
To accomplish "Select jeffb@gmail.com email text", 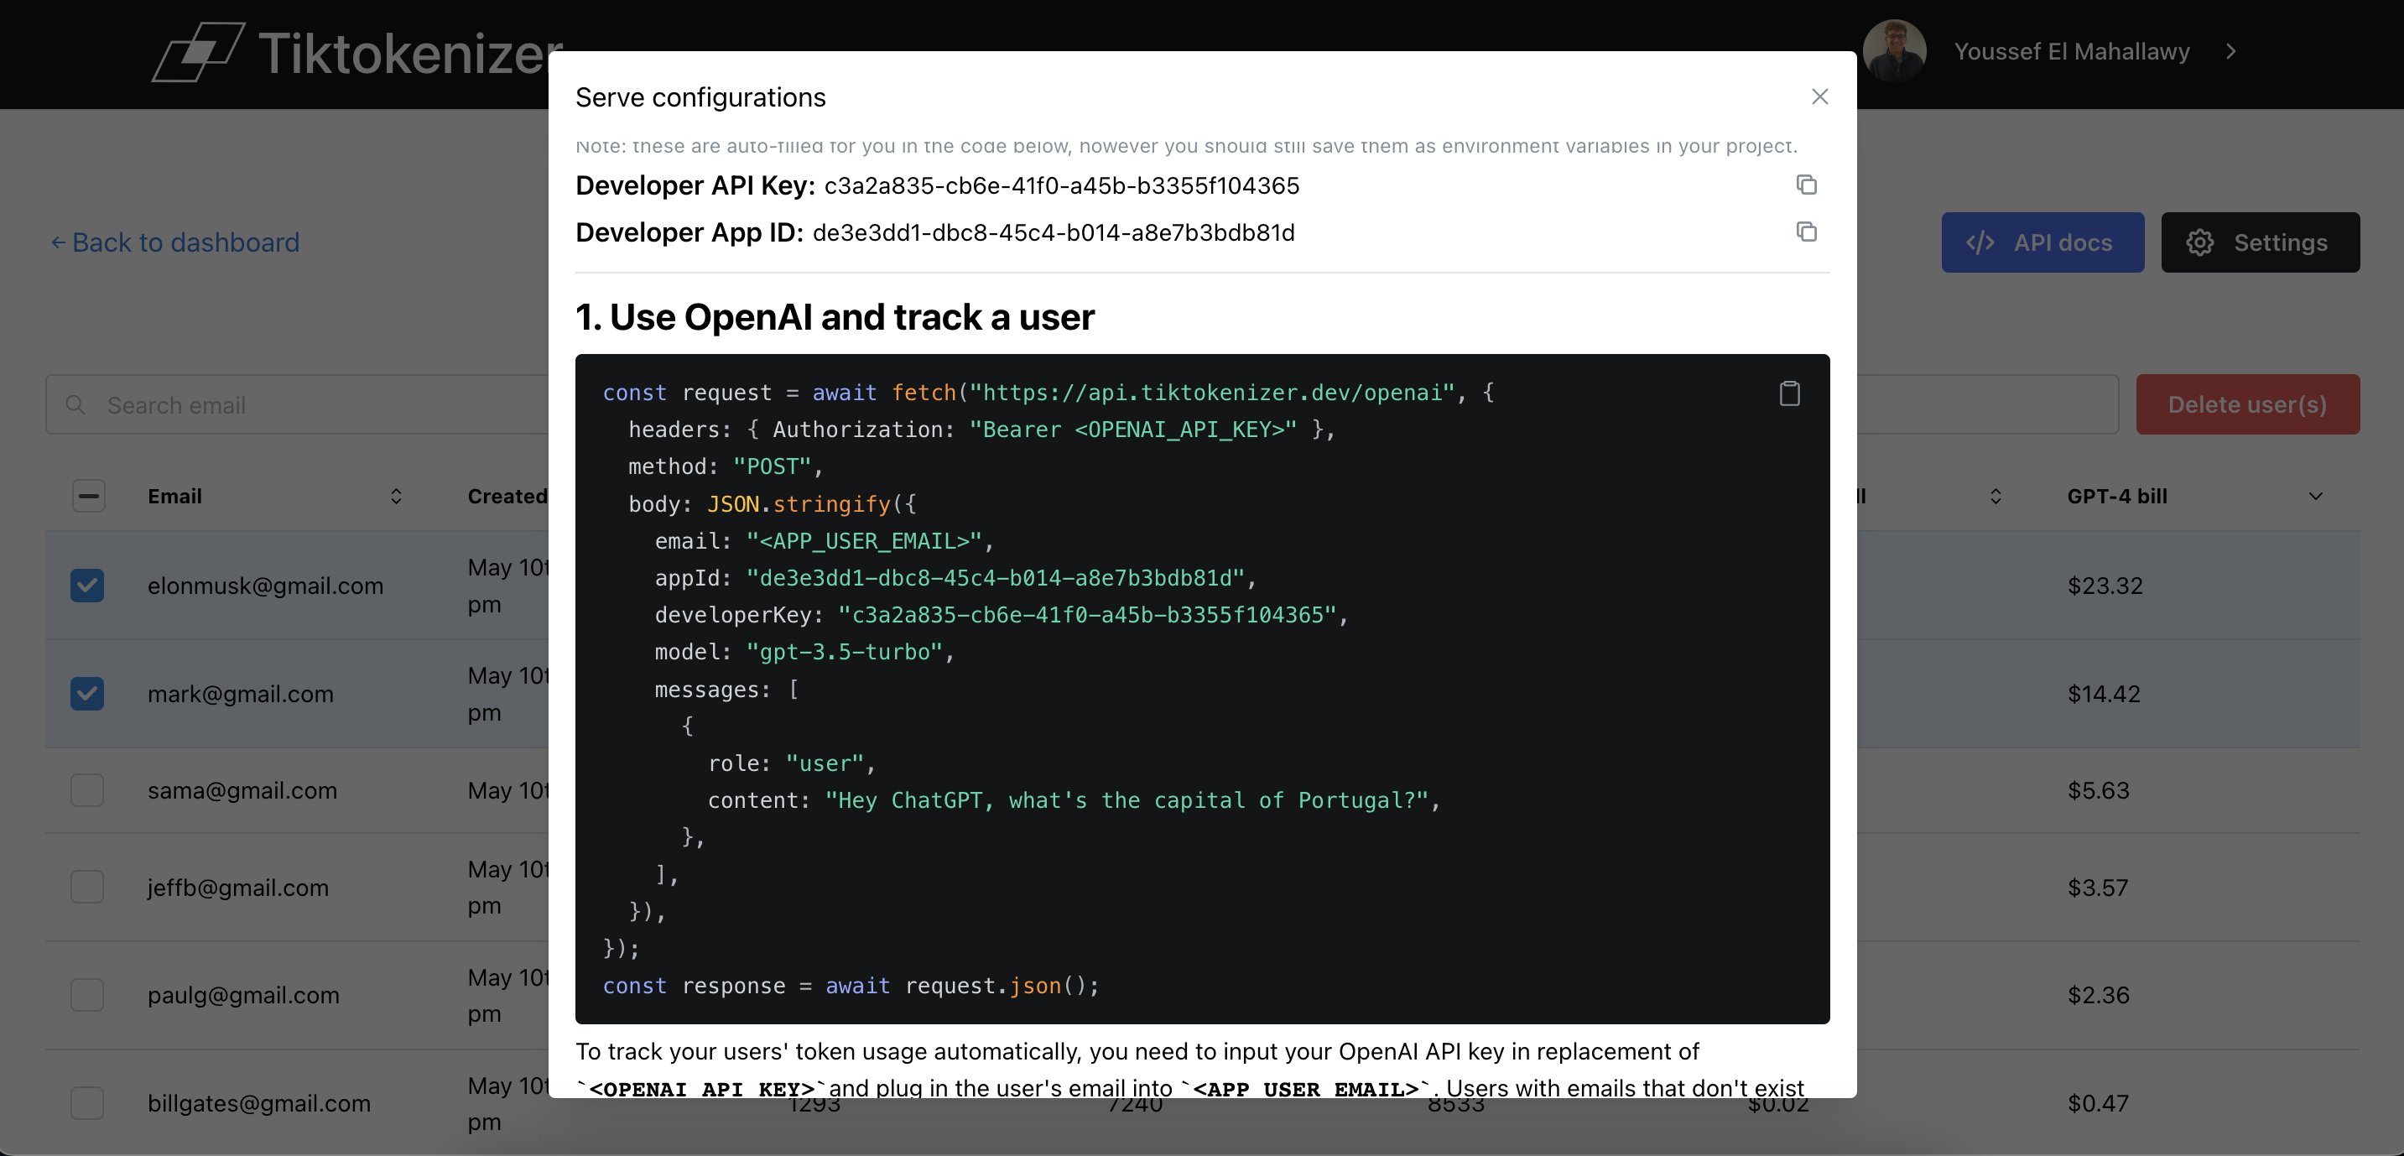I will pos(238,888).
